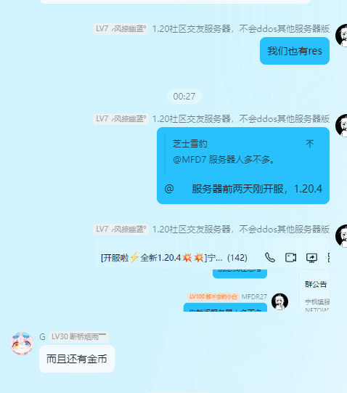Click LV7 风掠幽蓝 badge above 我们也有res

click(121, 29)
